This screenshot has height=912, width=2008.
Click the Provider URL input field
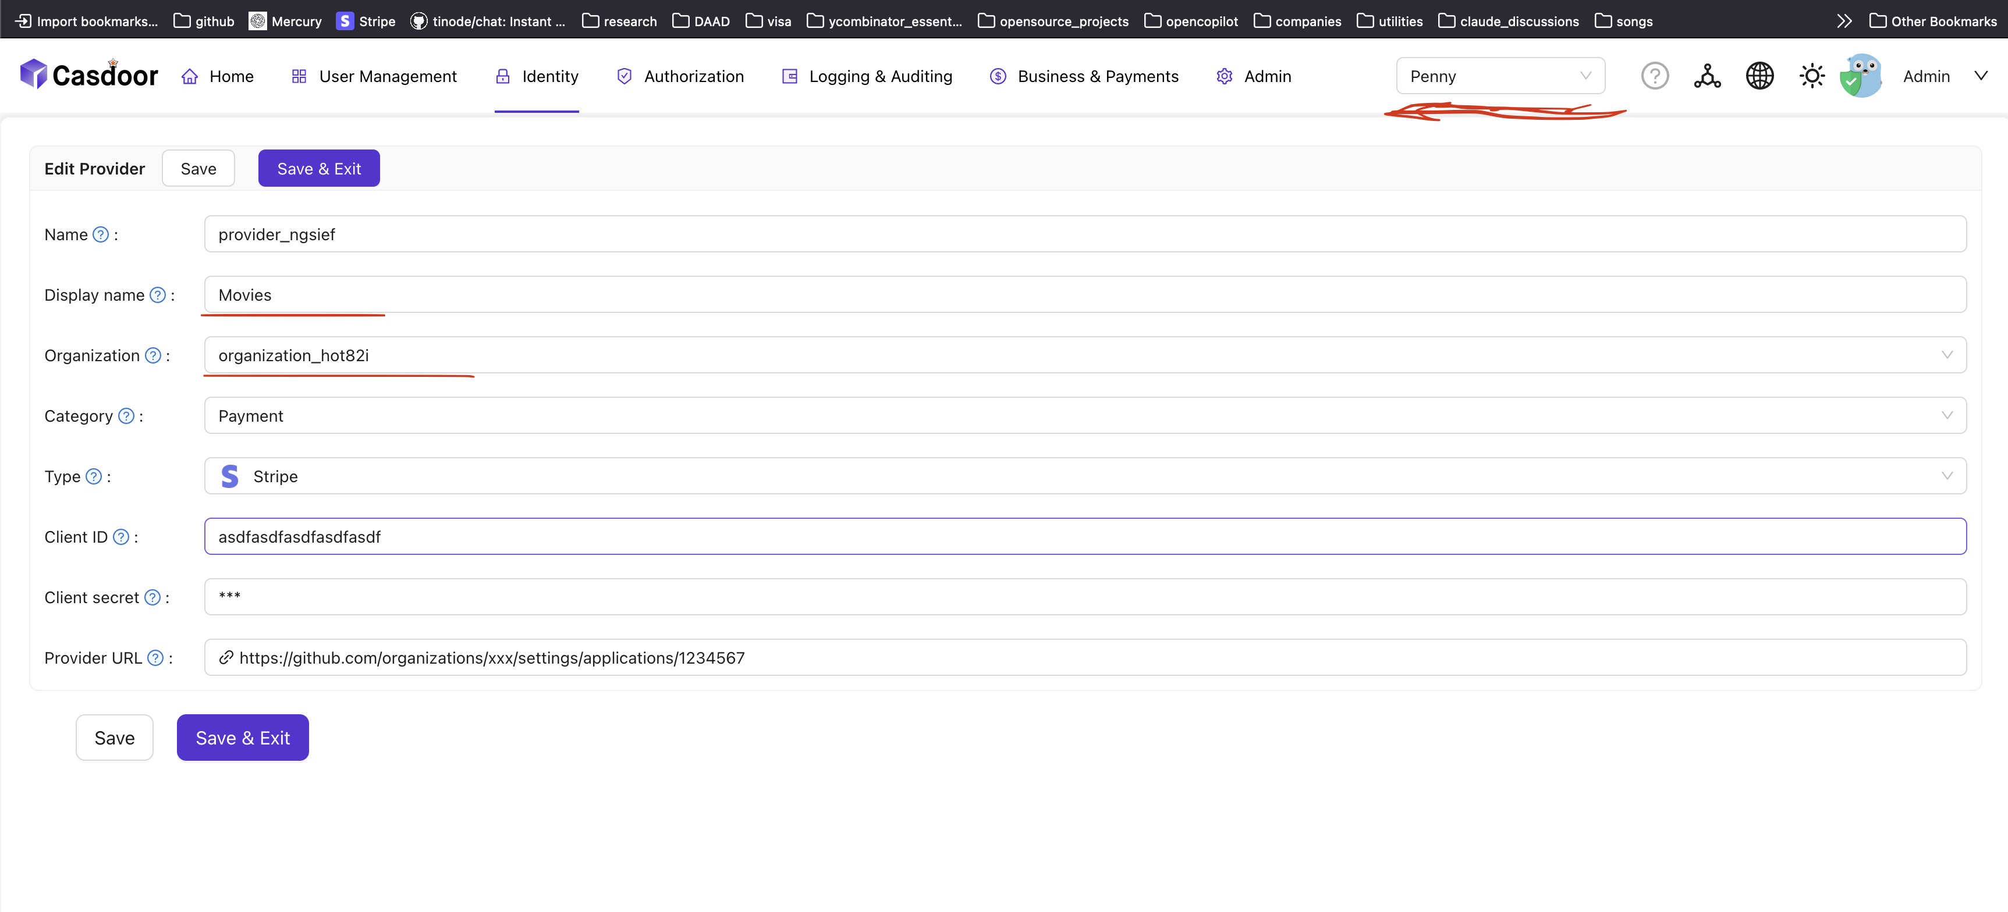(1084, 657)
